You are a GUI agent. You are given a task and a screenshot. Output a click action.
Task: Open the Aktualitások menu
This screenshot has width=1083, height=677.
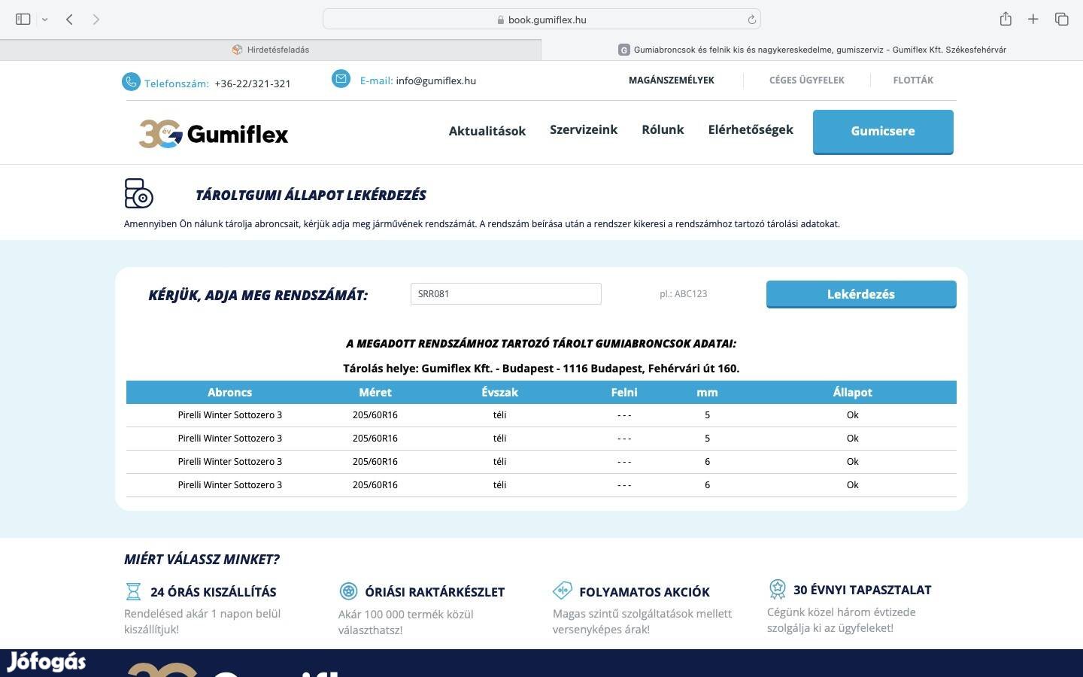point(487,131)
